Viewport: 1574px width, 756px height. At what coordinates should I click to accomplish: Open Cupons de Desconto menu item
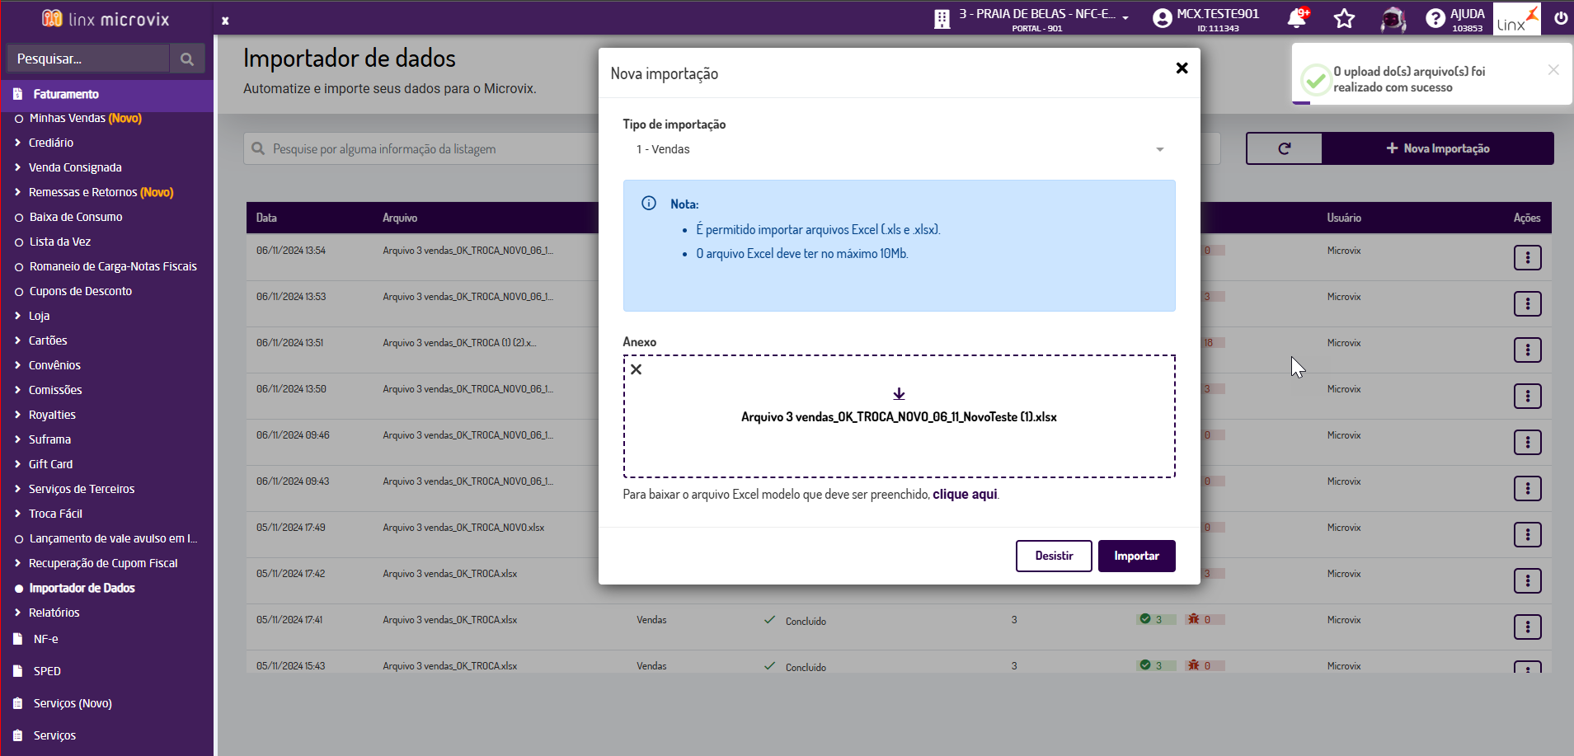[81, 291]
